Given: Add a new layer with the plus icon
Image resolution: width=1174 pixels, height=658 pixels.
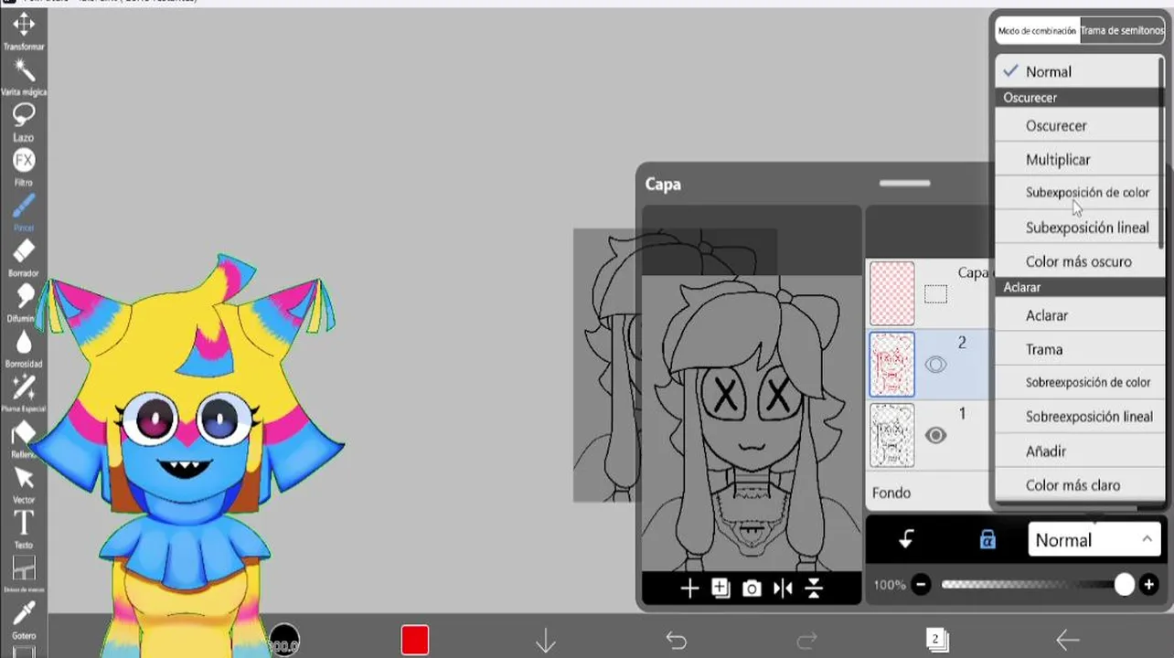Looking at the screenshot, I should tap(689, 589).
